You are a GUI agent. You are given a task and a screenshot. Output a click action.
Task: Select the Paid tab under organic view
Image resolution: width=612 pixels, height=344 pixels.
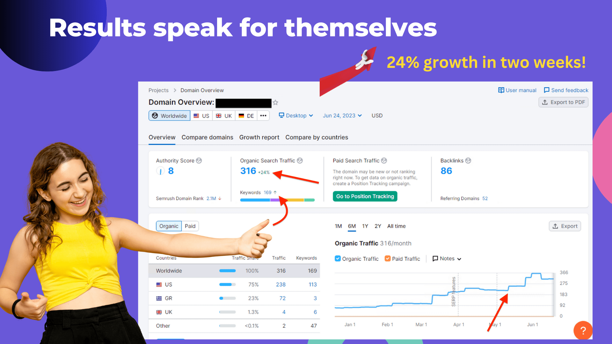[190, 226]
